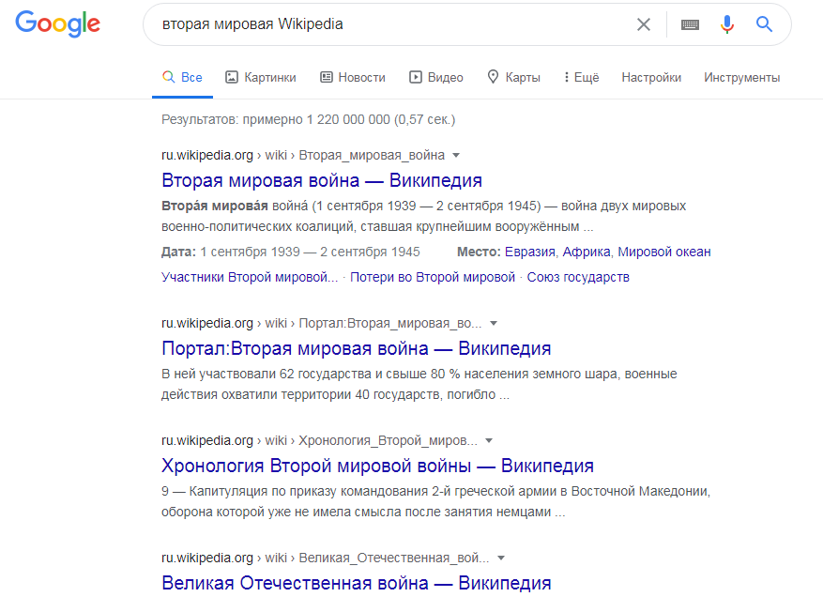
Task: Click snippet starting 'Втора́я мирова́я война́'
Action: coord(423,216)
